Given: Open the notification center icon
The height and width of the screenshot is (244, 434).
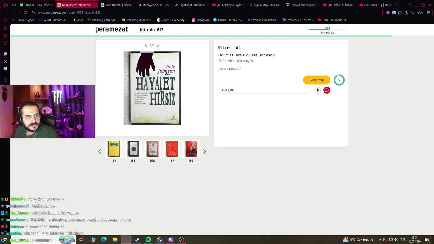Looking at the screenshot, I should (427, 240).
